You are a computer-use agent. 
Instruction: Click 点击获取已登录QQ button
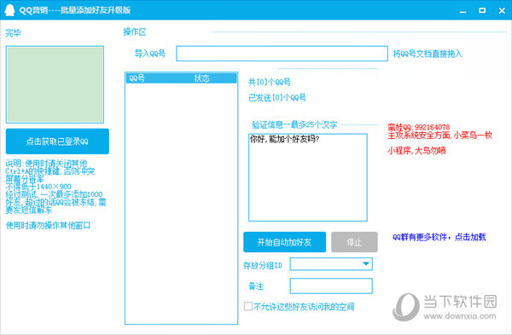(x=57, y=142)
